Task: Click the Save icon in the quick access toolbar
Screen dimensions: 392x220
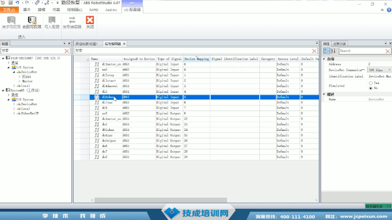Action: pos(11,3)
